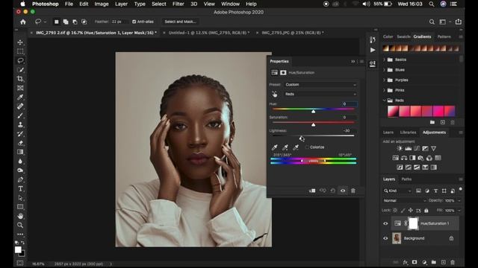The height and width of the screenshot is (268, 478).
Task: Select the Frame tool
Action: click(20, 88)
